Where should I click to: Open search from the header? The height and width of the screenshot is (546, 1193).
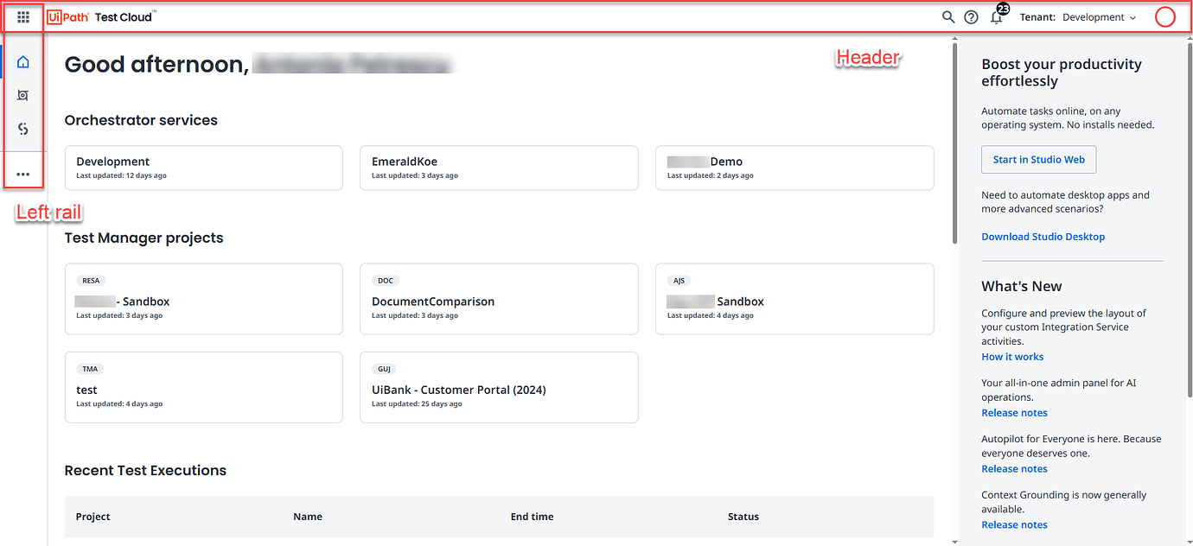[948, 16]
